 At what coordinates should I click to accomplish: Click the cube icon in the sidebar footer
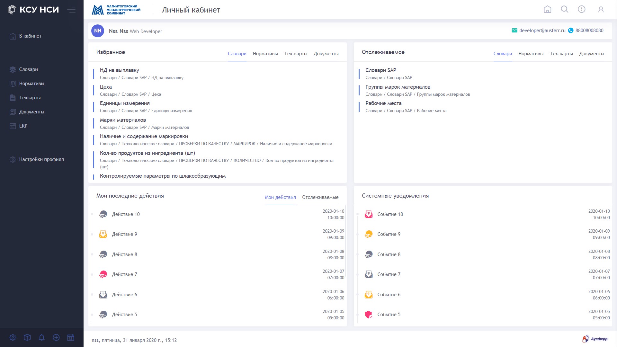tap(27, 337)
